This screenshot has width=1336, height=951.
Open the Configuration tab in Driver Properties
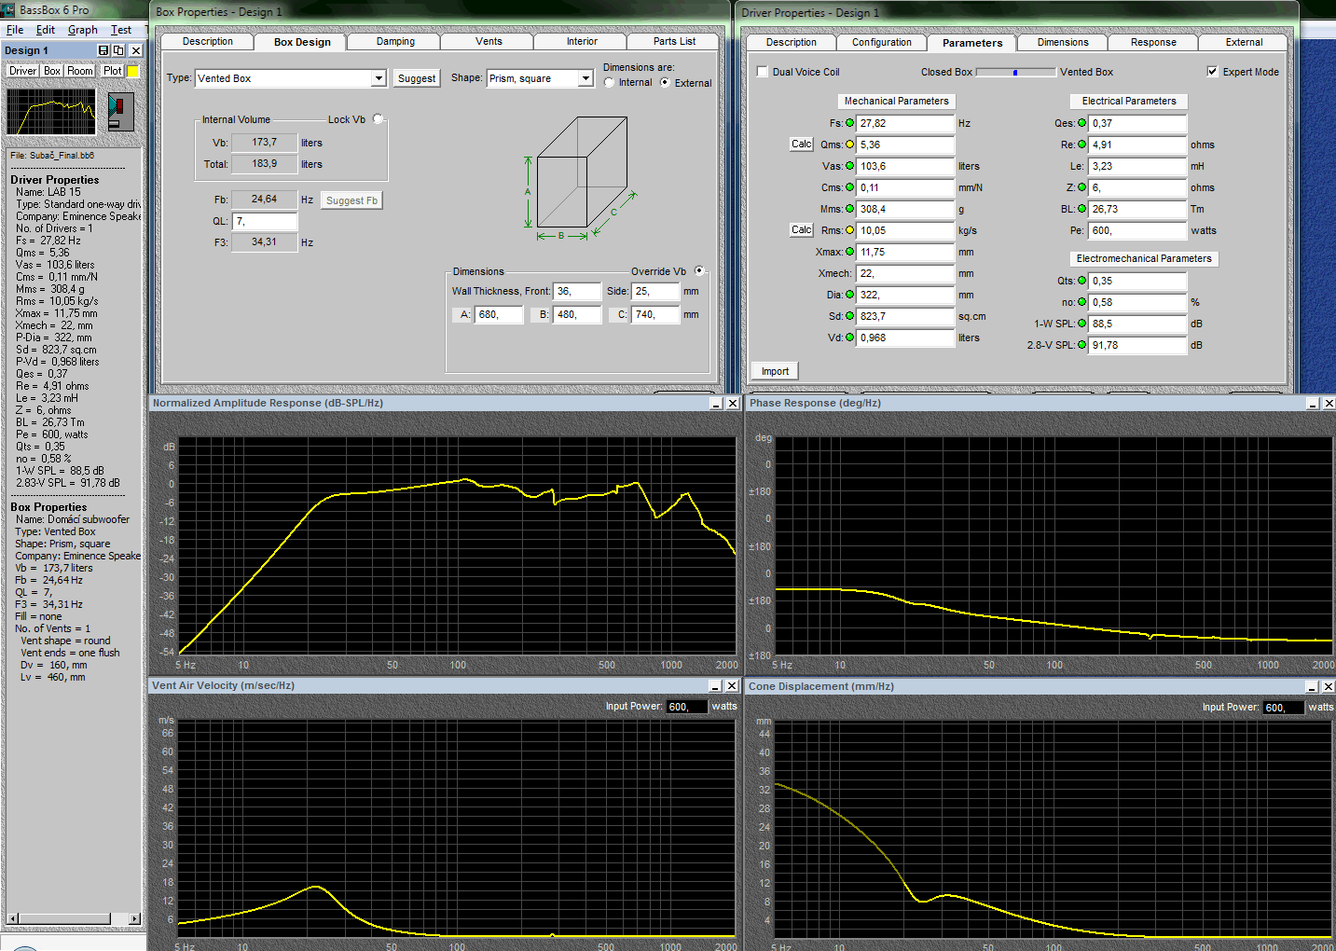[882, 43]
